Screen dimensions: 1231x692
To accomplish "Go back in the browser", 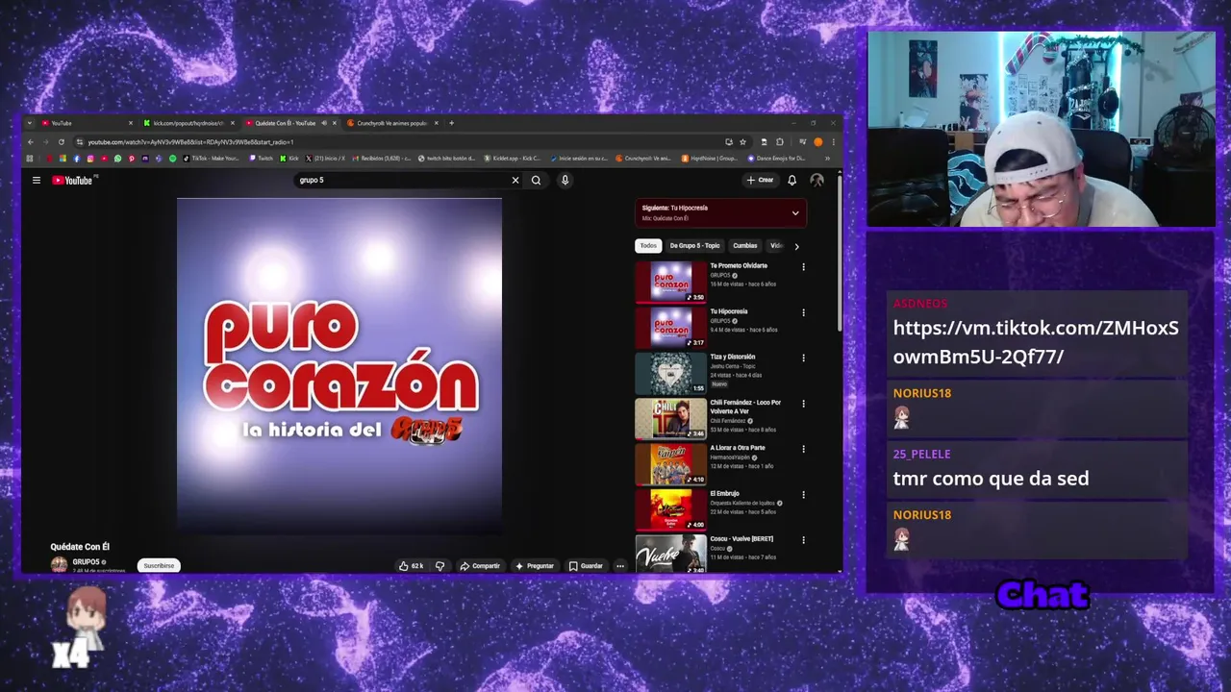I will 31,141.
